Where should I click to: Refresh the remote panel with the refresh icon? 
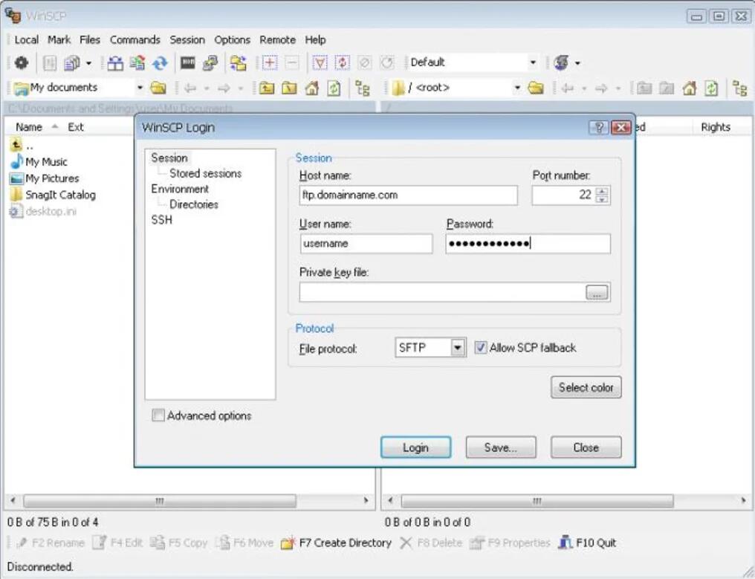click(712, 88)
